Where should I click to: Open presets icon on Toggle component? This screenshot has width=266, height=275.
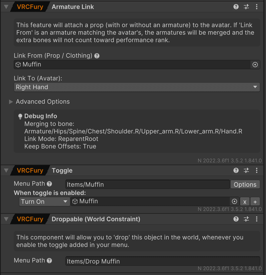click(246, 170)
